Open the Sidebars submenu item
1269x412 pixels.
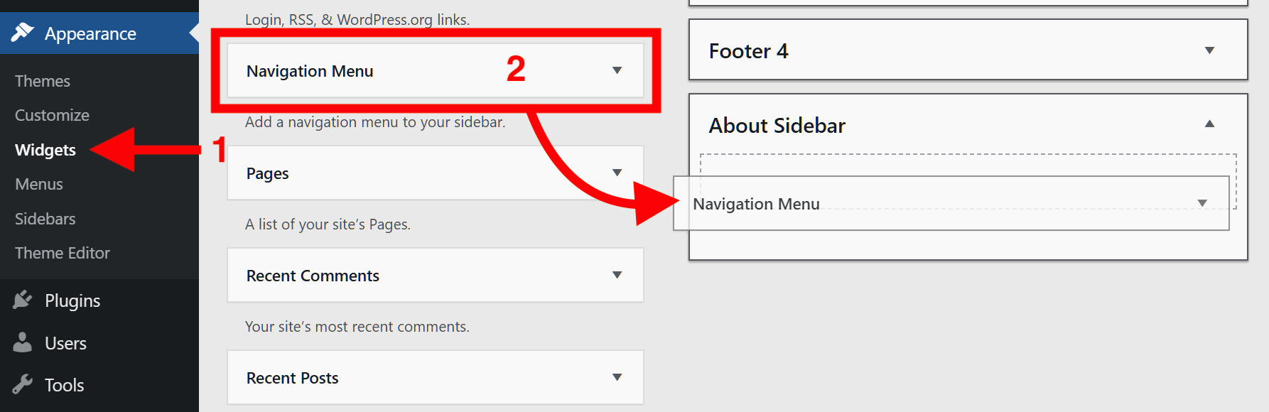[45, 219]
